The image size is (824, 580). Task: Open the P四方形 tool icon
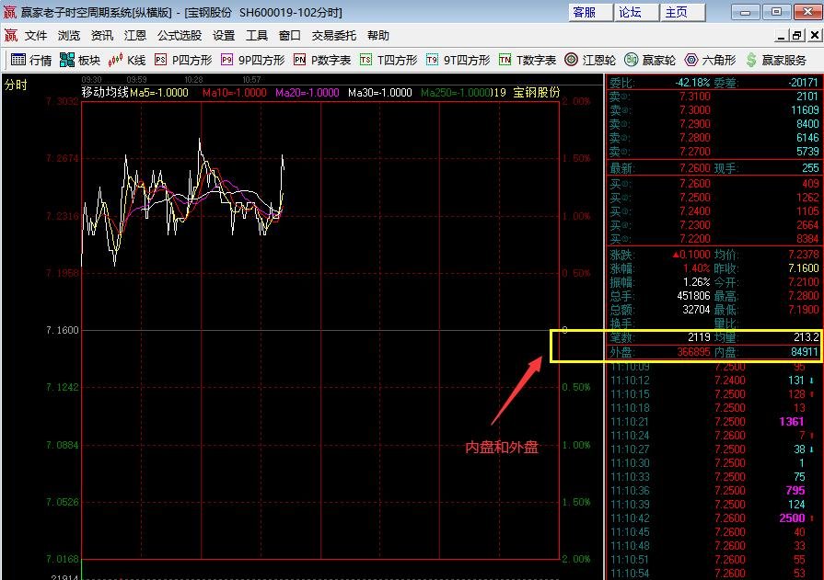tap(160, 60)
